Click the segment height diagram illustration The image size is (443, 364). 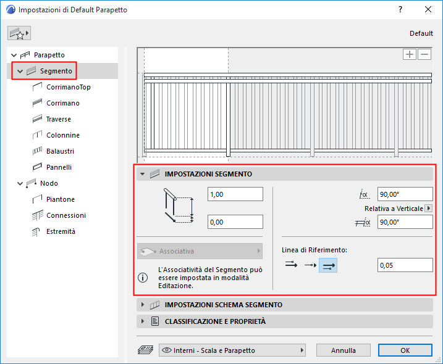pos(179,205)
